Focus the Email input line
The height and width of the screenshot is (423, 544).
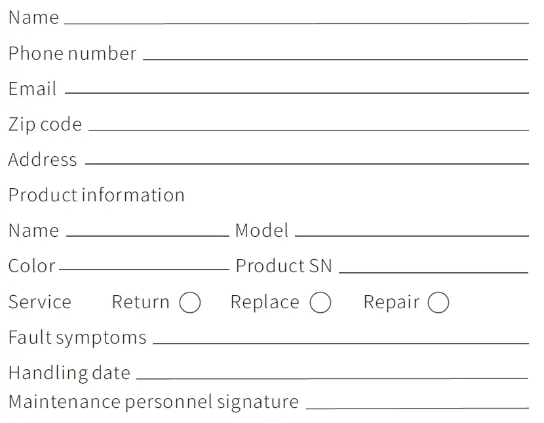tap(296, 89)
